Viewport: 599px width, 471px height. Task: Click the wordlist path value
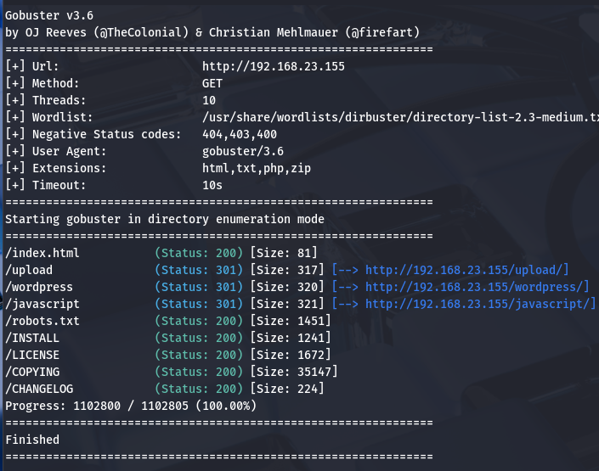(400, 117)
